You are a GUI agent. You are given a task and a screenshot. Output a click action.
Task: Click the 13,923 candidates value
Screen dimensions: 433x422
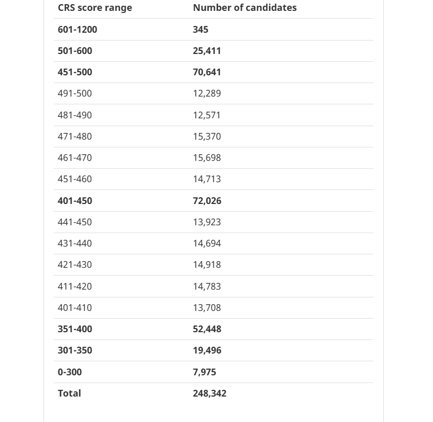coord(207,222)
